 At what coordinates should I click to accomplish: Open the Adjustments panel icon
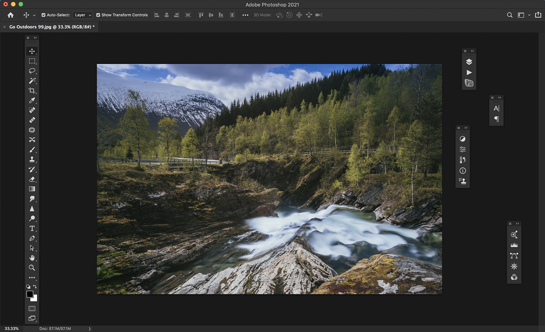(462, 139)
